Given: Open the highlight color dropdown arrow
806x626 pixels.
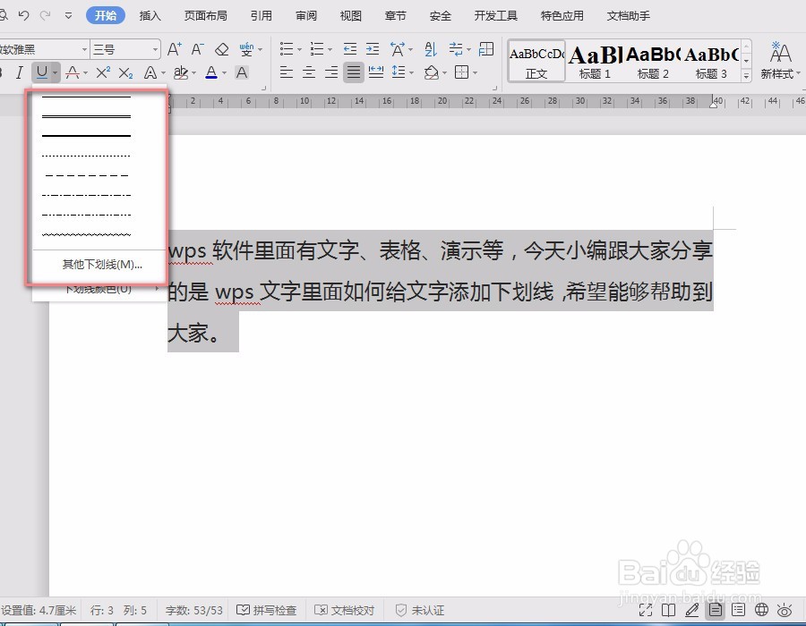Looking at the screenshot, I should pos(193,72).
